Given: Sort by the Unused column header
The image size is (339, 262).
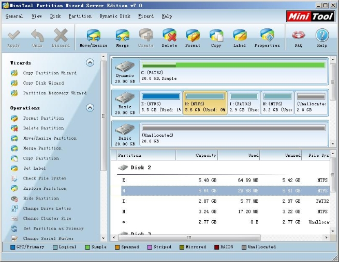Looking at the screenshot, I should (281, 155).
